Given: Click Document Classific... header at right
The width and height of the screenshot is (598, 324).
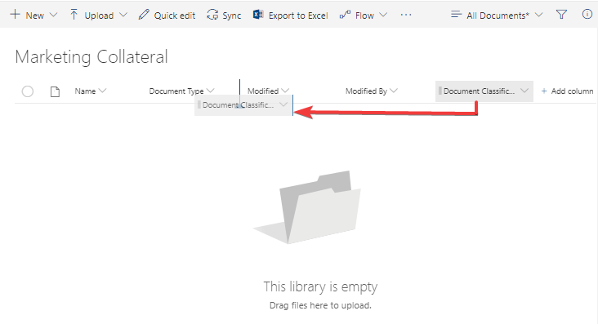Looking at the screenshot, I should tap(479, 91).
